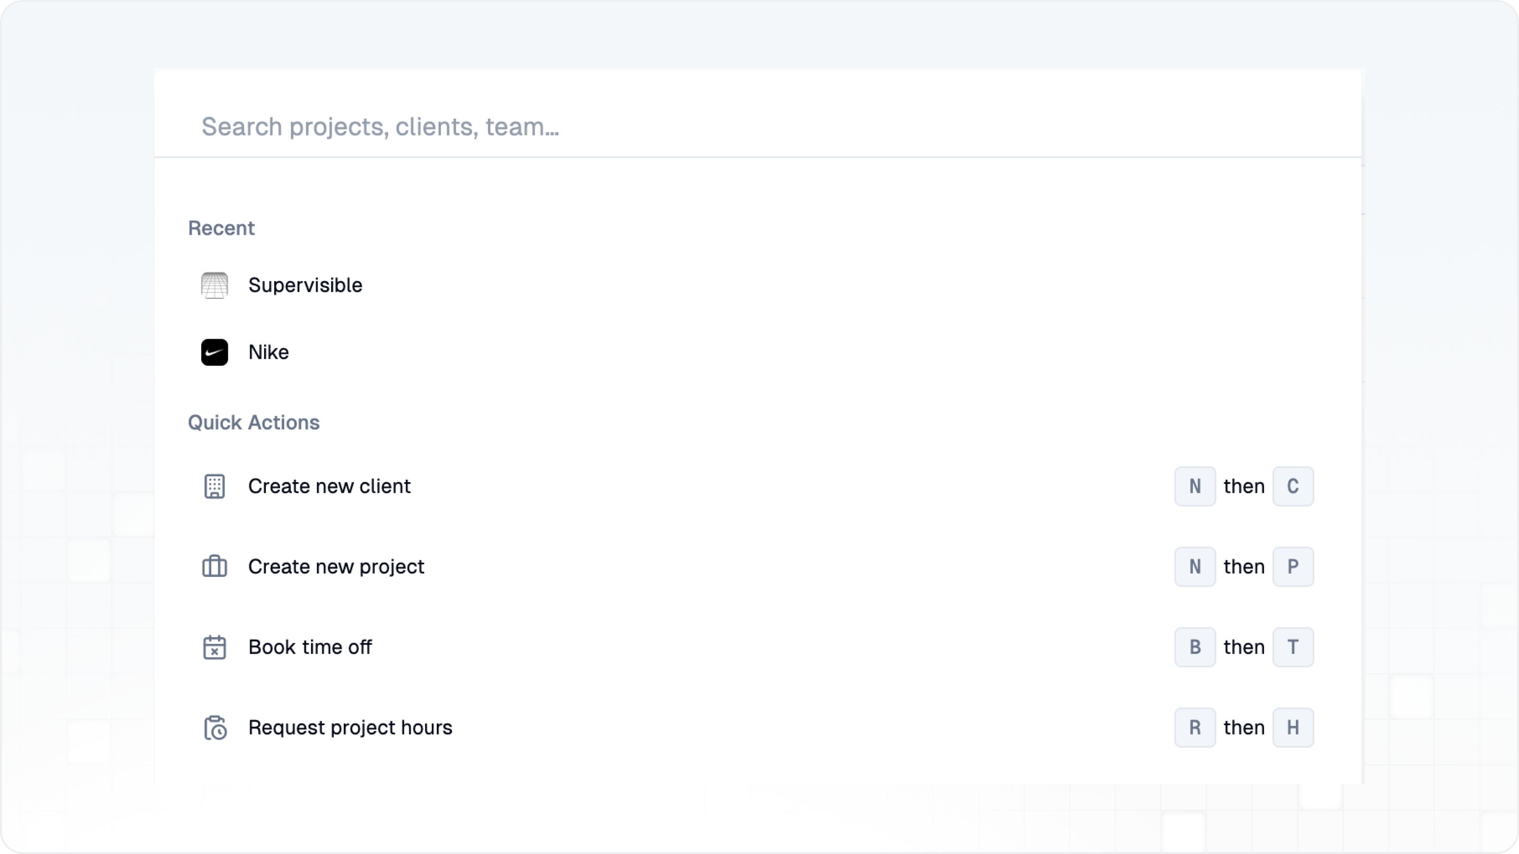Choose Request project hours action
This screenshot has height=854, width=1519.
350,728
